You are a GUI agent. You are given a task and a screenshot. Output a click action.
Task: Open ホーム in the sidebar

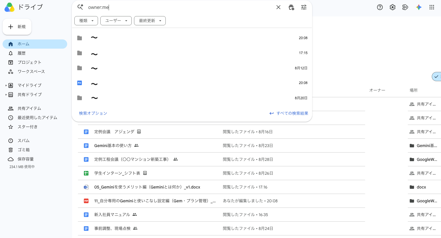(x=35, y=44)
